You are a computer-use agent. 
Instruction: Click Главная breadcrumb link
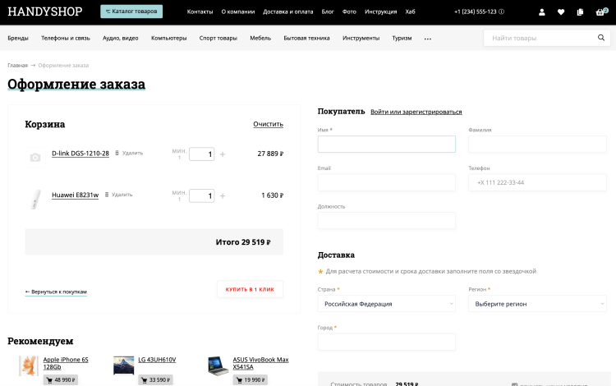[18, 65]
